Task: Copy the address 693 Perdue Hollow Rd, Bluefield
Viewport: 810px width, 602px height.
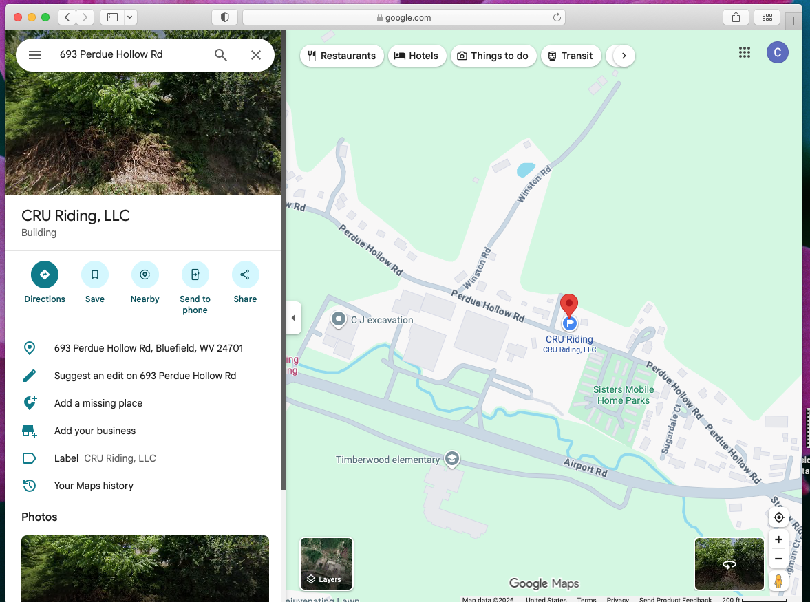Action: point(143,348)
